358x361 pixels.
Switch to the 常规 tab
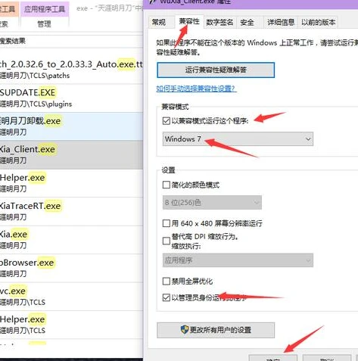point(159,23)
